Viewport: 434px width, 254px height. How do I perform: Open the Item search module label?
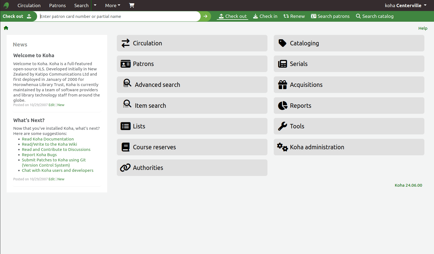pyautogui.click(x=150, y=106)
